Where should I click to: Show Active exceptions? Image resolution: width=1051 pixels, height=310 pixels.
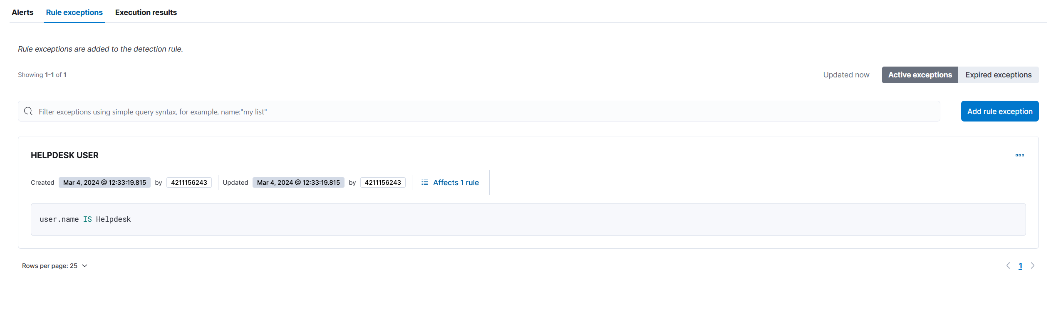920,75
